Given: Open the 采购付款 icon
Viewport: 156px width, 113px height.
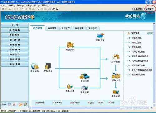Looking at the screenshot, I should (116, 76).
